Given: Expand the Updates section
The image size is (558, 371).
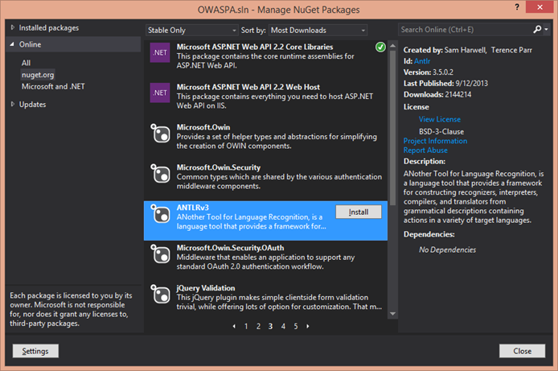Looking at the screenshot, I should [x=12, y=104].
